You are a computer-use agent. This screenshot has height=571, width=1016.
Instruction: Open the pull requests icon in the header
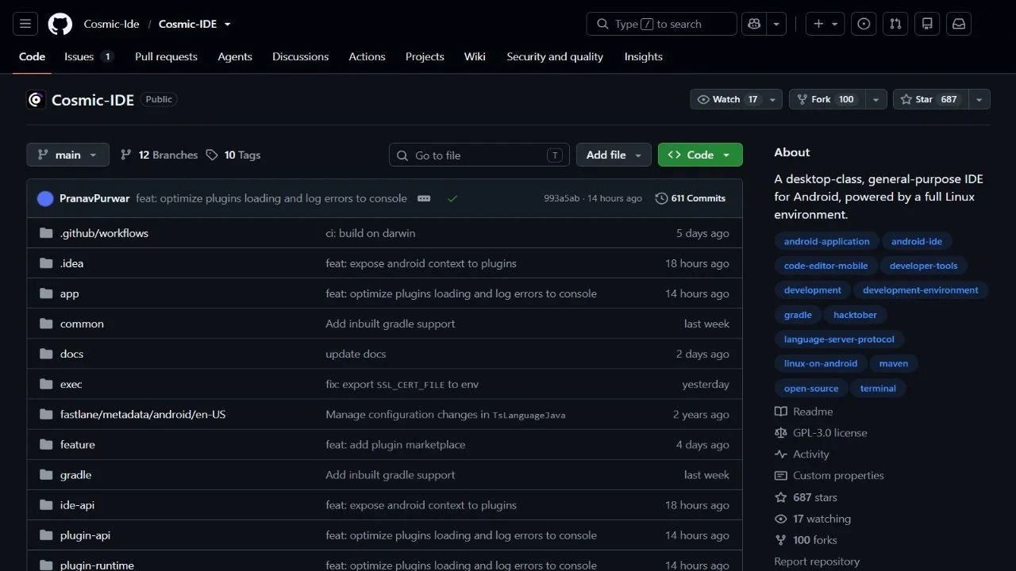(895, 24)
